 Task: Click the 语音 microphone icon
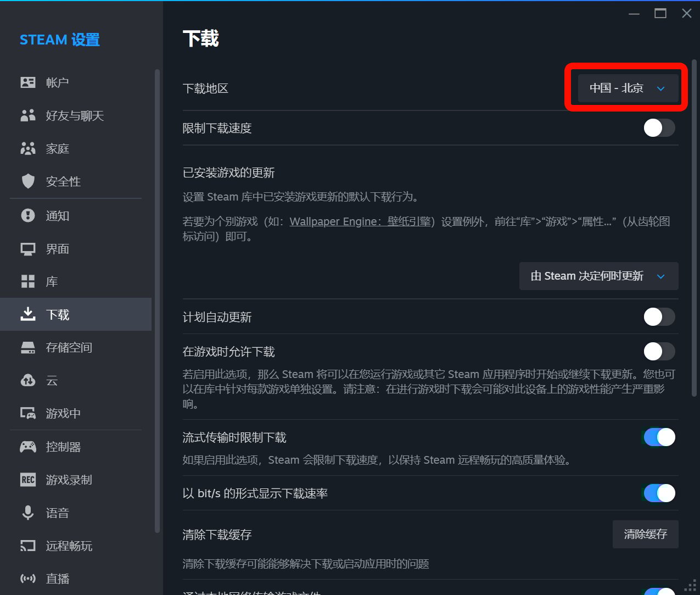[28, 513]
